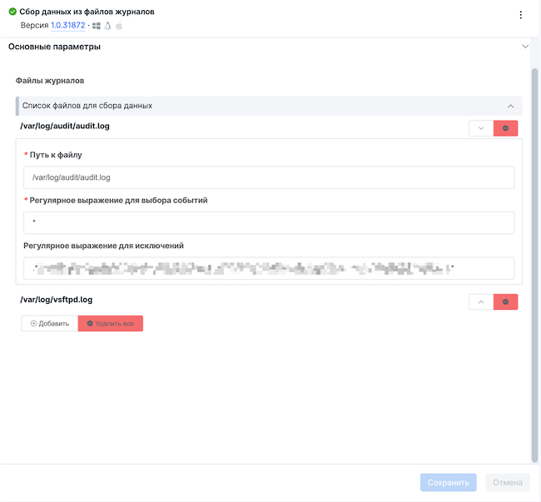The width and height of the screenshot is (541, 502).
Task: Move audit.log entry down in list
Action: tap(481, 128)
